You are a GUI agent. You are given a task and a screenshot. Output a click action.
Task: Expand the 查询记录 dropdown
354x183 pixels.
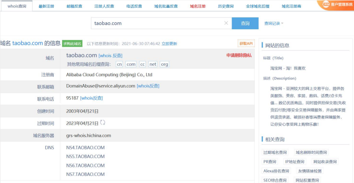pyautogui.click(x=274, y=24)
